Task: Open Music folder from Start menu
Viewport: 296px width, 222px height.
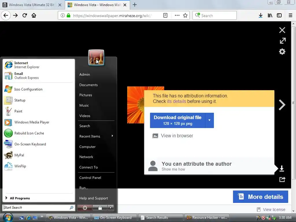Action: click(84, 105)
